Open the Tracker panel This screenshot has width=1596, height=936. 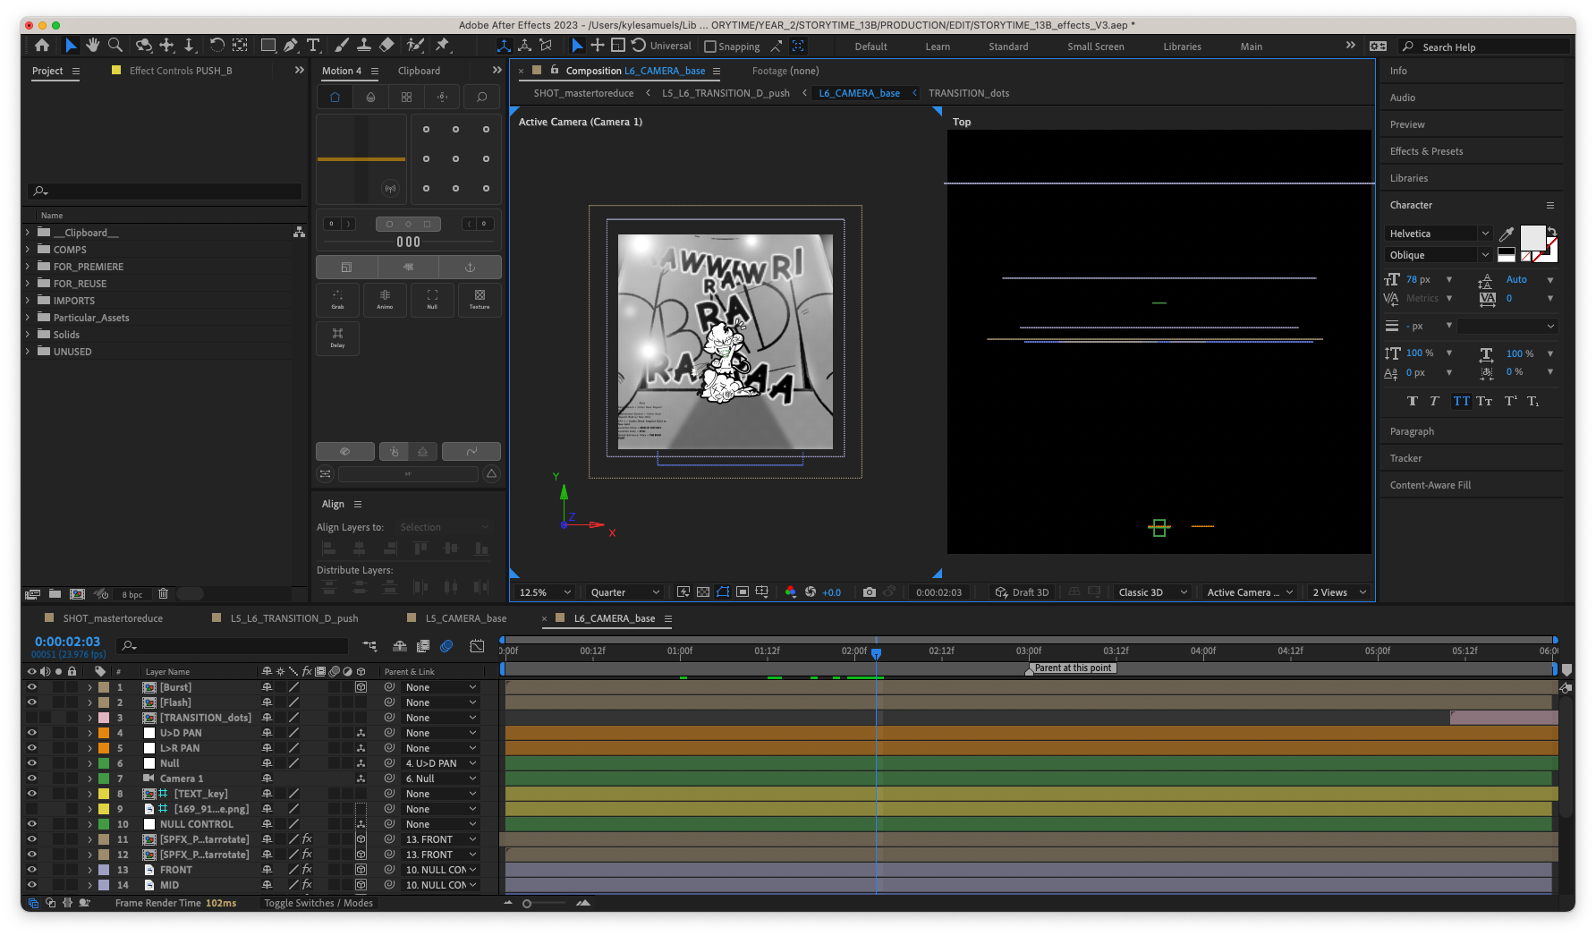pos(1405,458)
